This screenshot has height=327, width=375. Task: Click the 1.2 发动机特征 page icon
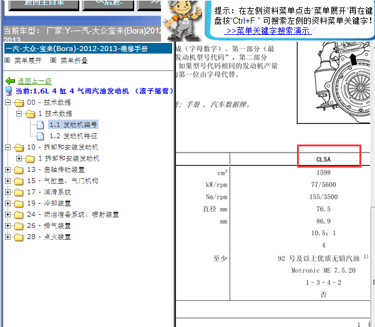pyautogui.click(x=40, y=136)
